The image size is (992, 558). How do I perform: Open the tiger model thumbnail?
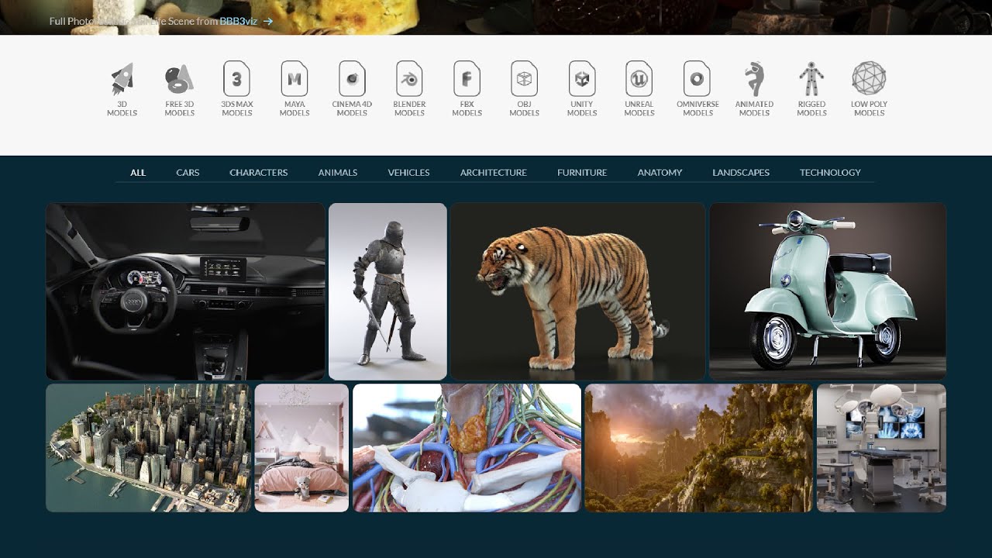coord(578,291)
